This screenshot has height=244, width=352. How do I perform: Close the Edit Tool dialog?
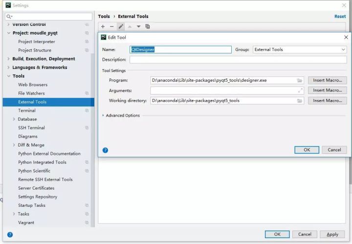[x=346, y=37]
